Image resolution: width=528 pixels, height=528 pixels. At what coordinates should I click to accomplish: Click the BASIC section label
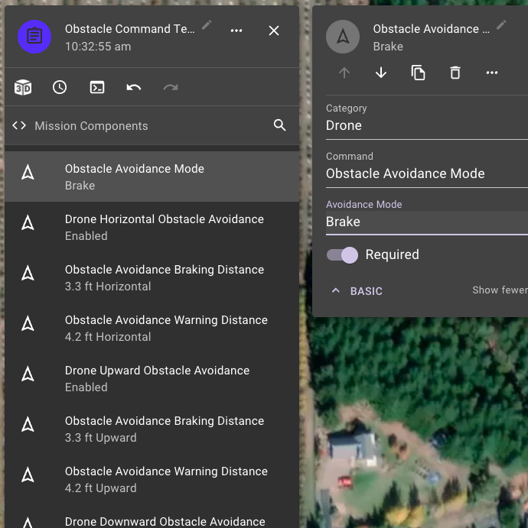coord(367,291)
